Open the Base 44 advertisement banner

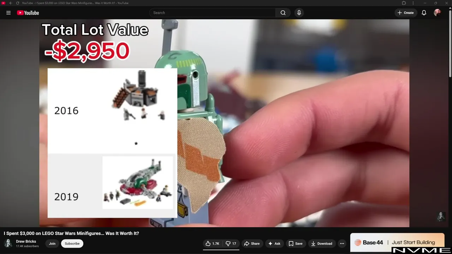tap(397, 242)
